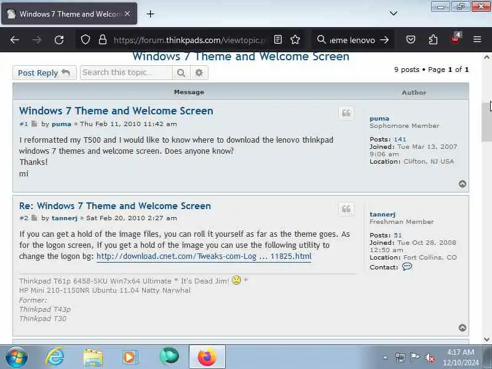The width and height of the screenshot is (492, 369).
Task: Click the post #1 document icon
Action: (x=34, y=124)
